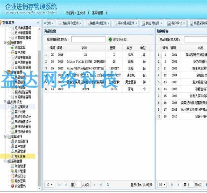Viewport: 207px width, 193px height.
Task: Open 客户退货查询 in the navigation tree
Action: 23,62
